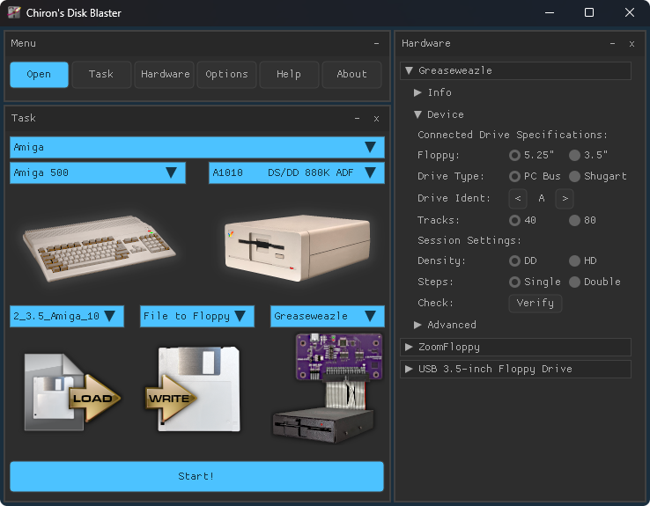This screenshot has width=650, height=506.
Task: Increase drive ident with > button
Action: 565,198
